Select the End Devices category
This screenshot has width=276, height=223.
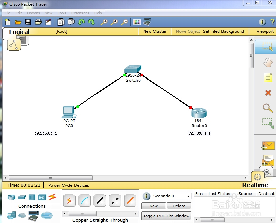(12, 215)
